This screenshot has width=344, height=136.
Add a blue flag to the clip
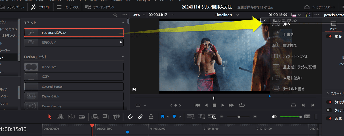point(163,116)
